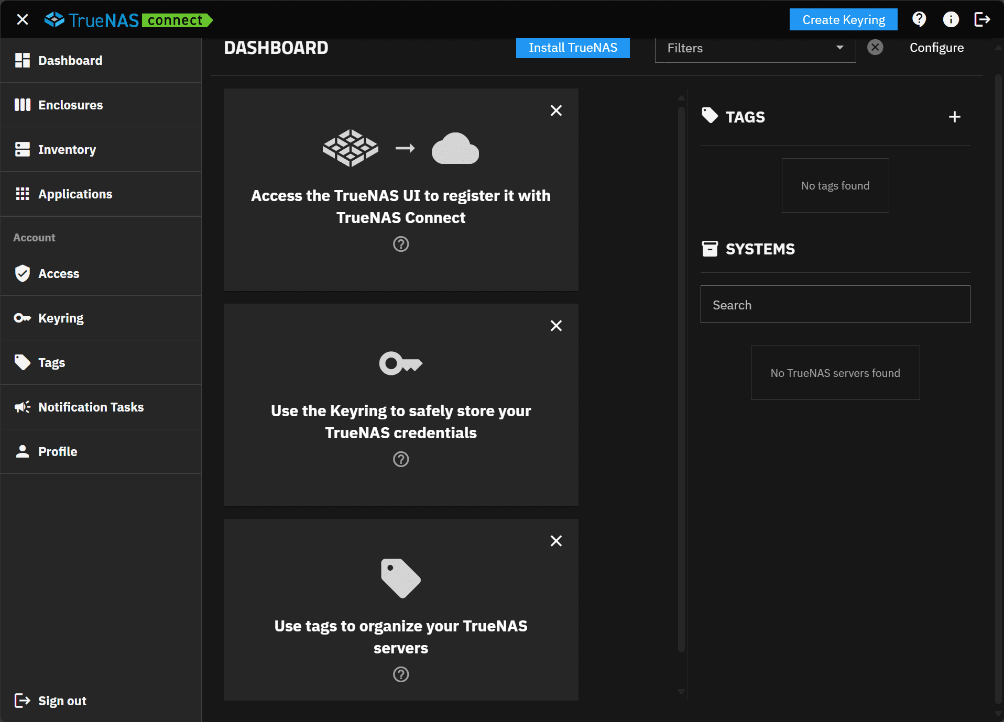
Task: Click the cloud icon in registration card
Action: click(x=455, y=148)
